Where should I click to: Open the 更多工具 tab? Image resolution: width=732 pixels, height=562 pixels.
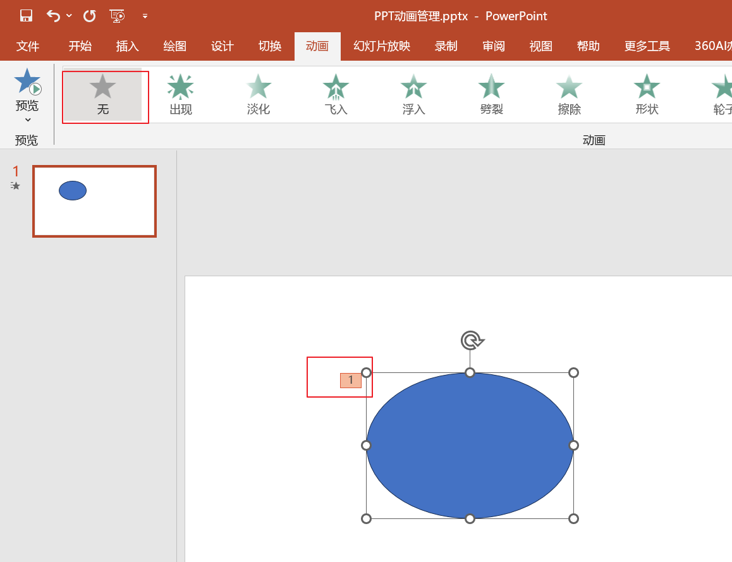(x=647, y=46)
